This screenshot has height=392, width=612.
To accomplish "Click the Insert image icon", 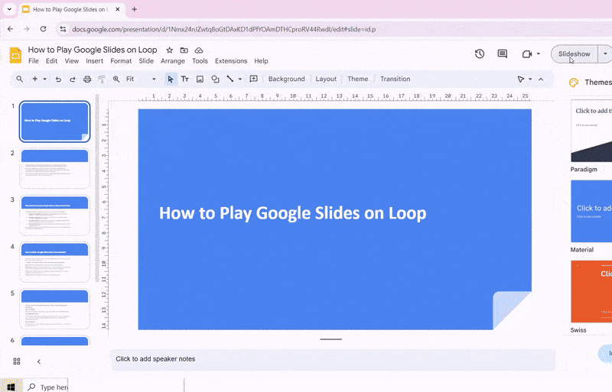I will [x=200, y=79].
